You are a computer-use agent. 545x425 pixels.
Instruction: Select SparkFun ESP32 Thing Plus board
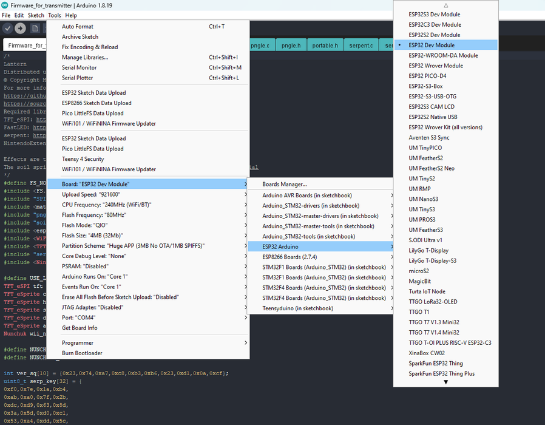445,373
